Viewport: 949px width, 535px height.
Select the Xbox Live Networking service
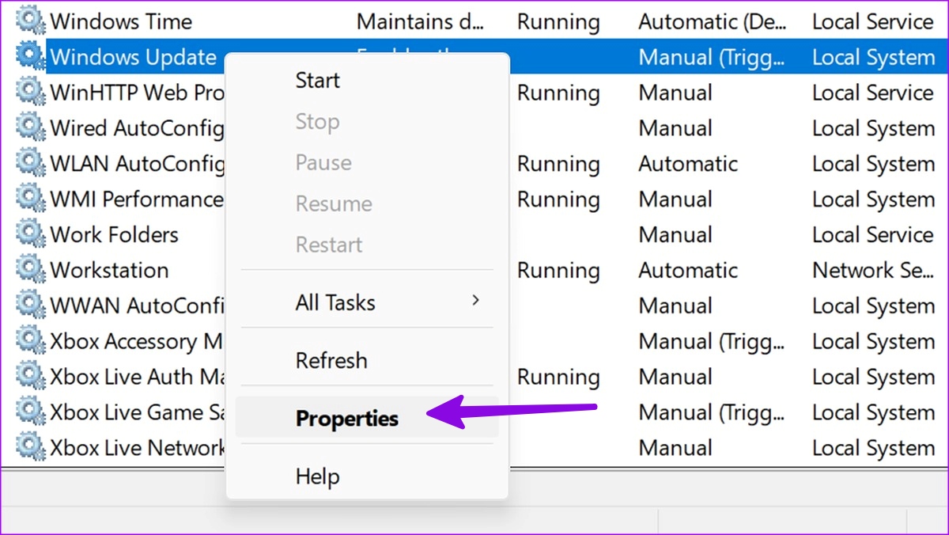click(137, 449)
